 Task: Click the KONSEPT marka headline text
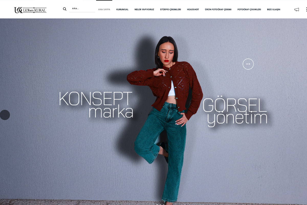(96, 105)
